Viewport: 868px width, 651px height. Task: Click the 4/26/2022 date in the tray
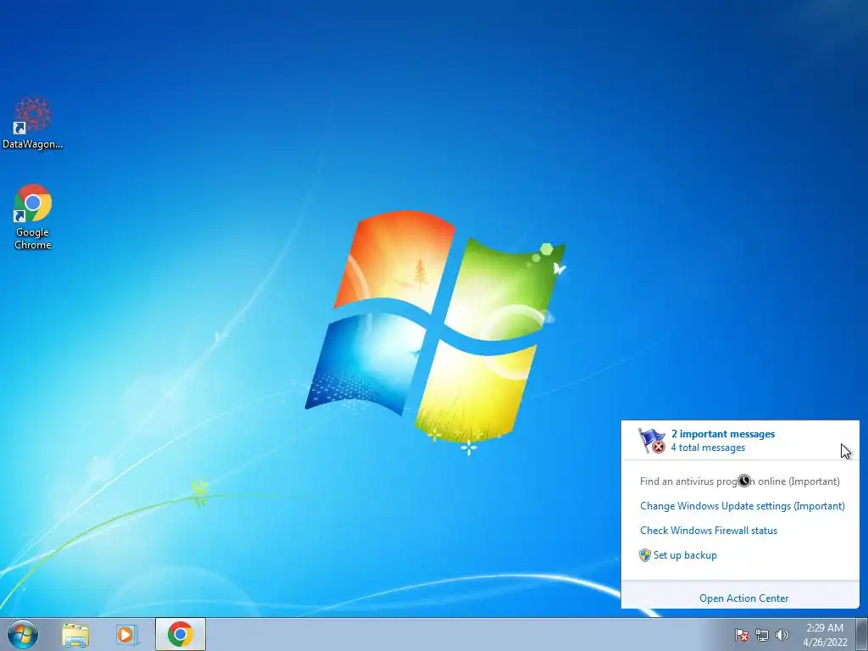coord(825,643)
